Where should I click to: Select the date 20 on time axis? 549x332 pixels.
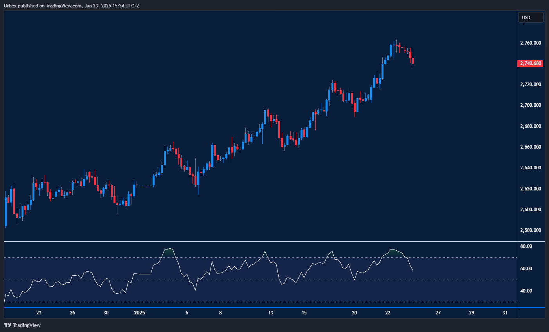tap(354, 313)
